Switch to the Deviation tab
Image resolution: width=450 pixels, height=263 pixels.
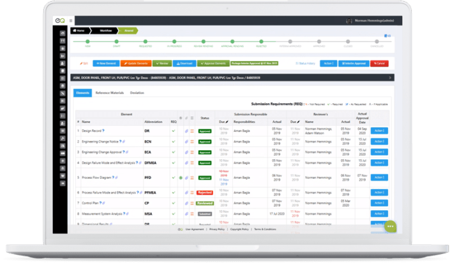click(137, 93)
